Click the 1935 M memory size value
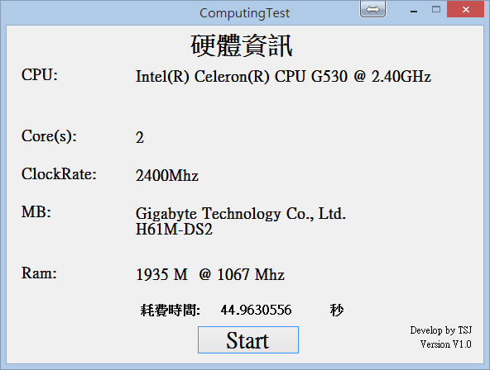The width and height of the screenshot is (490, 370). click(162, 275)
